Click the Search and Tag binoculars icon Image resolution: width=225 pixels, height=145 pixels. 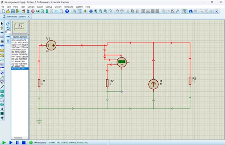[x=191, y=11]
